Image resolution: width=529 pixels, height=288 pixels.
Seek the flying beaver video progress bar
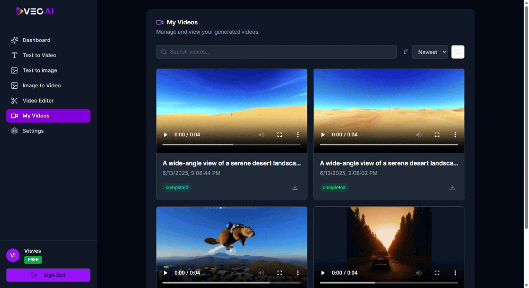(x=232, y=283)
